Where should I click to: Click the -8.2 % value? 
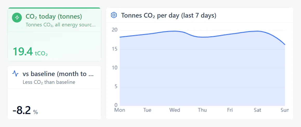point(25,111)
